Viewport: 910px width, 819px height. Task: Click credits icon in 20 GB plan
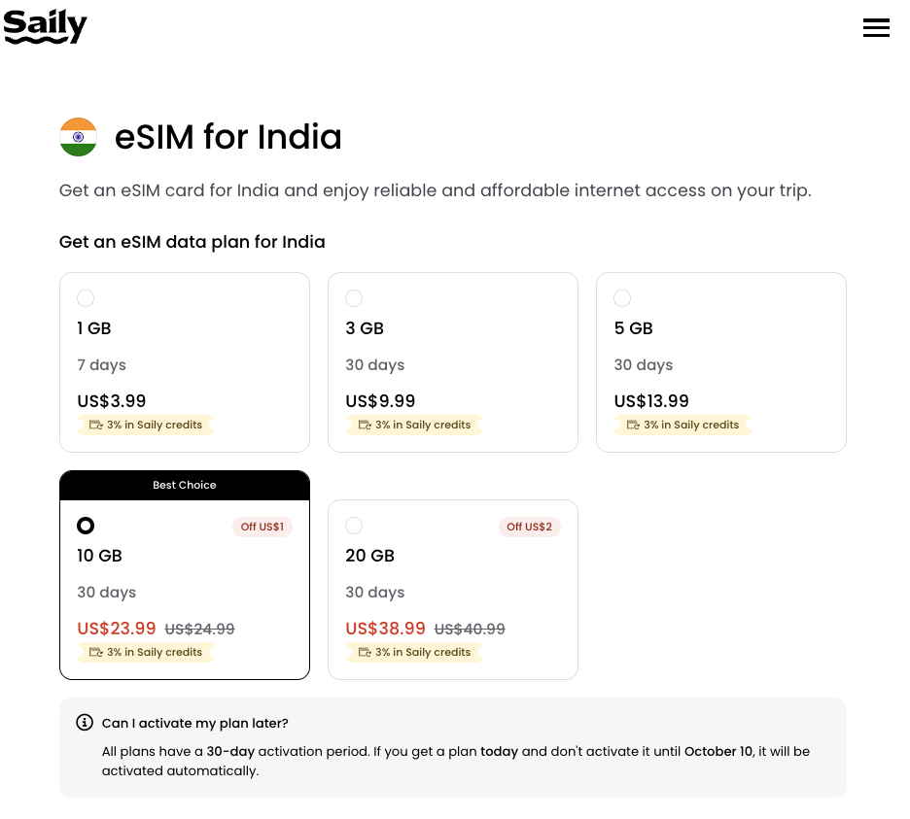pyautogui.click(x=365, y=652)
